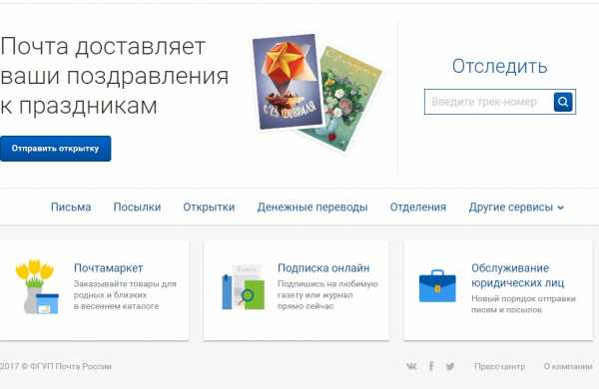Open the Facebook icon in footer
Image resolution: width=599 pixels, height=389 pixels.
[431, 366]
